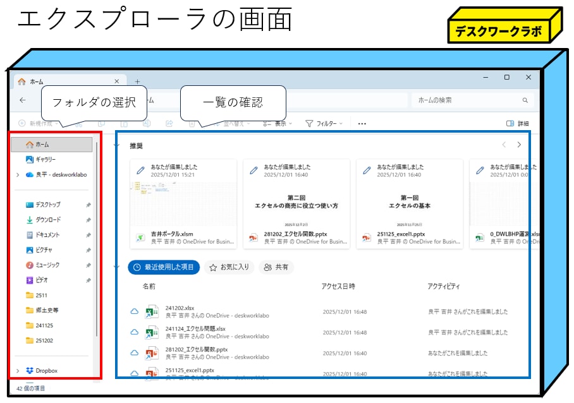Click the Excel file icon of 241202.xlsx

point(152,311)
